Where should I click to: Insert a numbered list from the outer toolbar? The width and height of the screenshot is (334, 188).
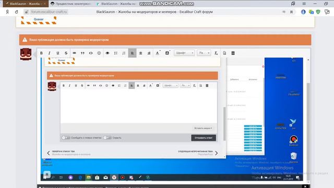(124, 53)
